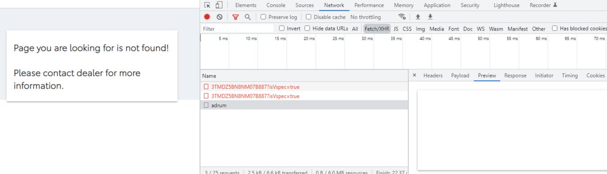This screenshot has height=174, width=607.
Task: Select the Fetch/XHR filter
Action: tap(377, 29)
